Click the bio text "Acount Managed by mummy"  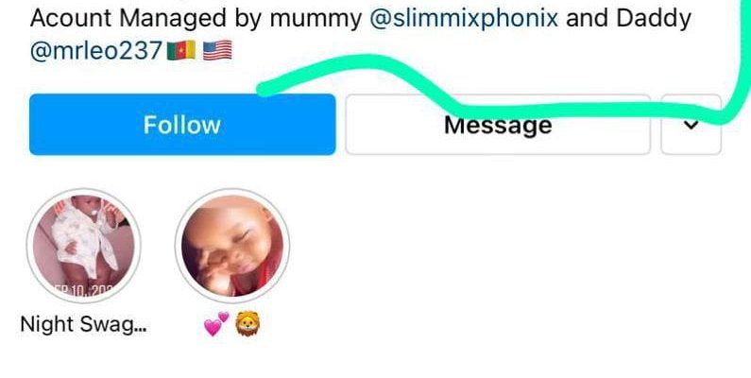pos(196,19)
